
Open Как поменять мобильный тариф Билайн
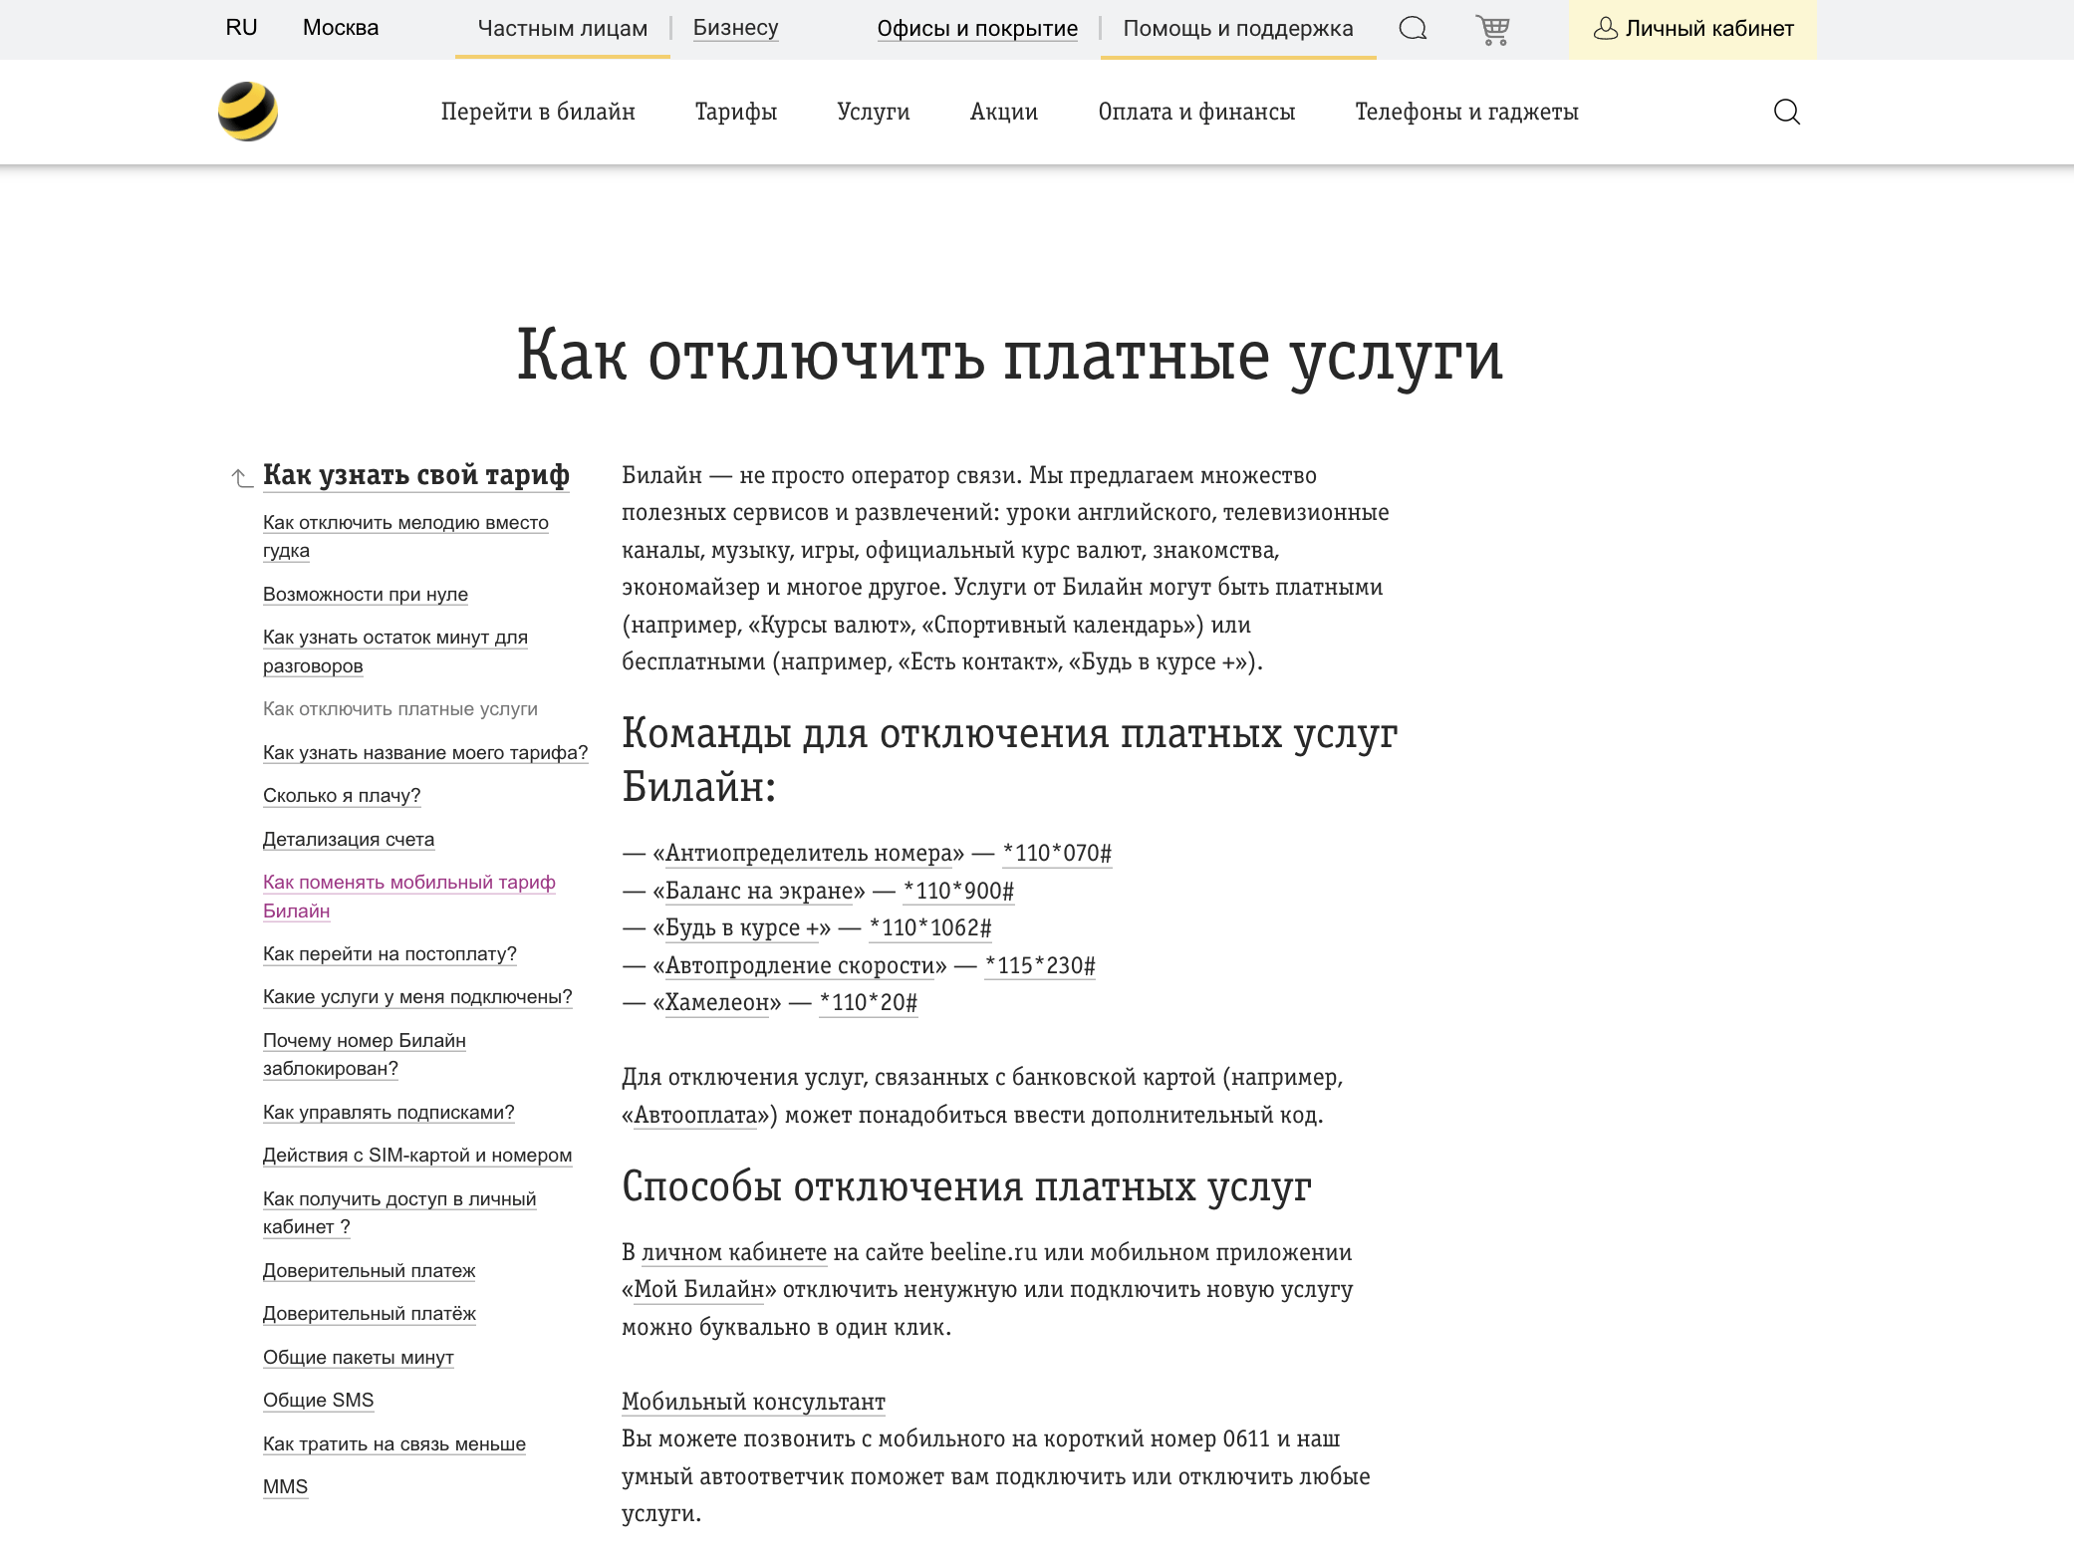click(408, 896)
